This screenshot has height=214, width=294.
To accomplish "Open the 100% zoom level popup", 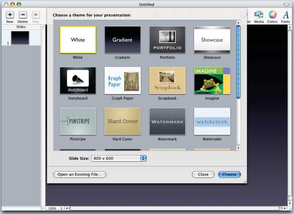I will pyautogui.click(x=55, y=208).
